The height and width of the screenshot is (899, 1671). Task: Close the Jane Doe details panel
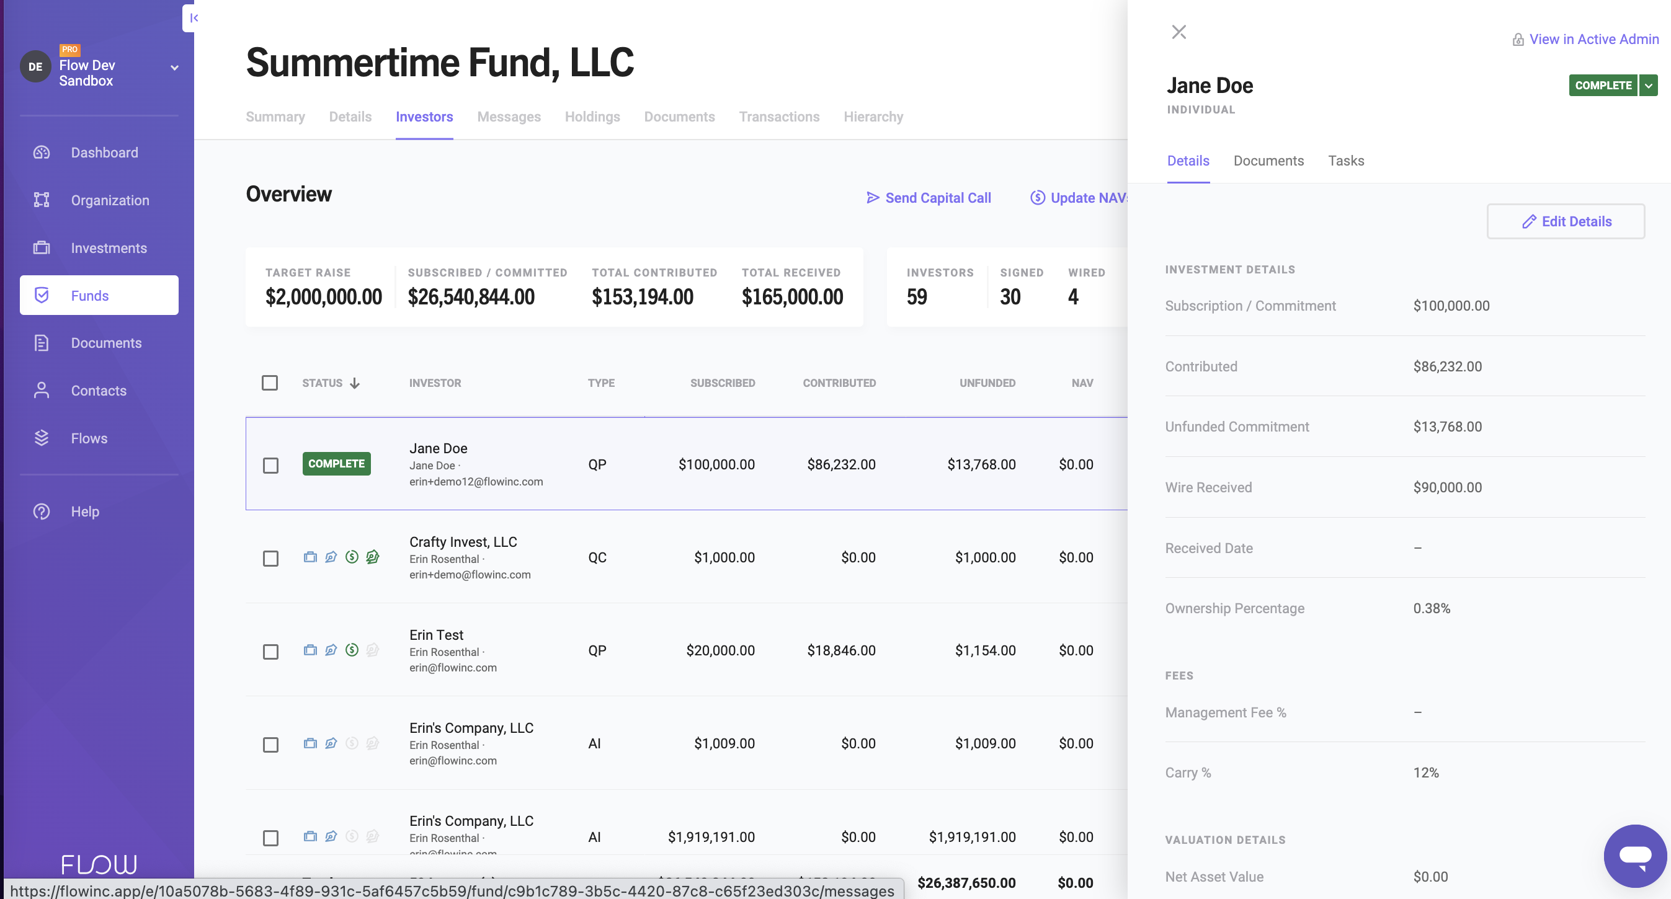tap(1179, 31)
